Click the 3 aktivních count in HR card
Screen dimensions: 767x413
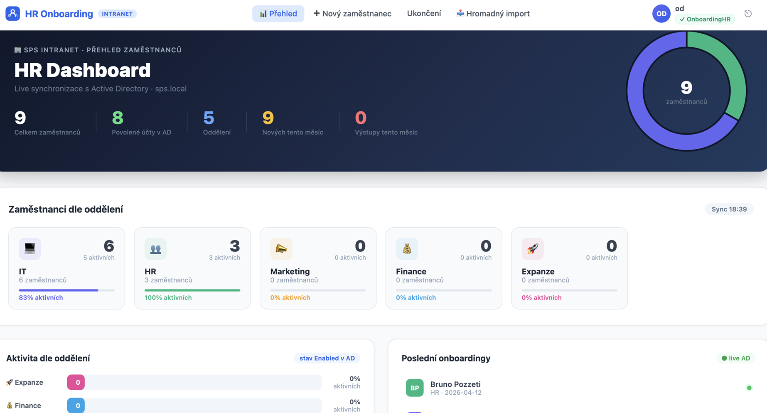click(224, 258)
